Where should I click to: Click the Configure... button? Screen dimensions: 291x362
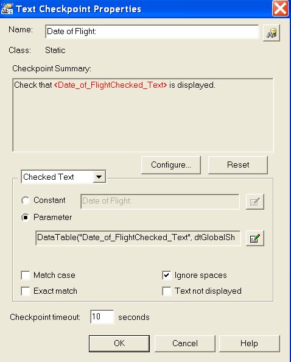pyautogui.click(x=171, y=165)
